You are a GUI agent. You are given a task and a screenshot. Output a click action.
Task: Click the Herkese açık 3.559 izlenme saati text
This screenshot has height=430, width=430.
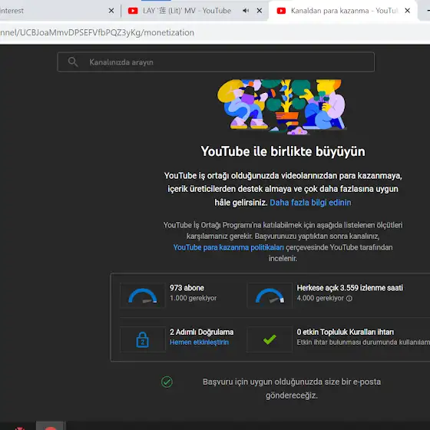pyautogui.click(x=349, y=288)
